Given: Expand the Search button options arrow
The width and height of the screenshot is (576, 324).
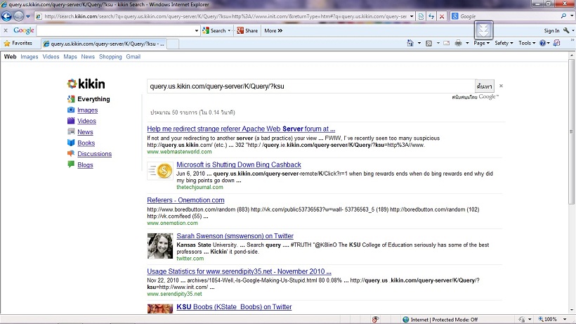Looking at the screenshot, I should pyautogui.click(x=229, y=30).
